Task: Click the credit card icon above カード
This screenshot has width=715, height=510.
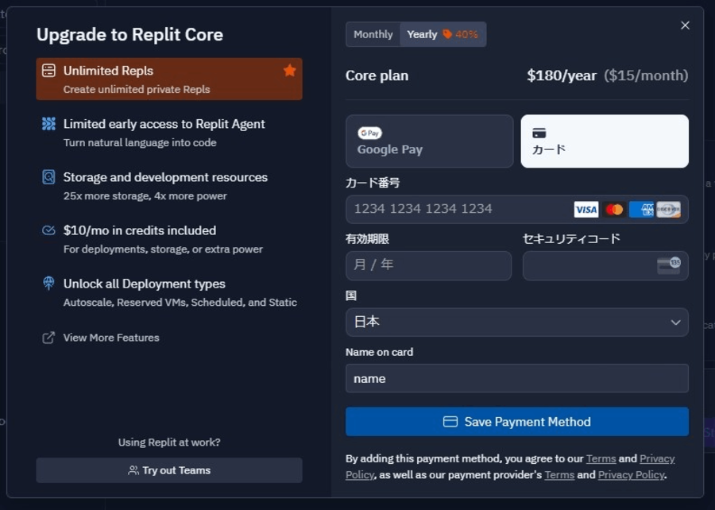Action: (539, 133)
